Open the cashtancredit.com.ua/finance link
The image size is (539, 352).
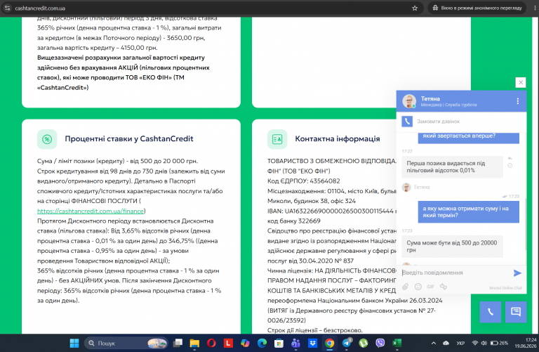(x=91, y=211)
